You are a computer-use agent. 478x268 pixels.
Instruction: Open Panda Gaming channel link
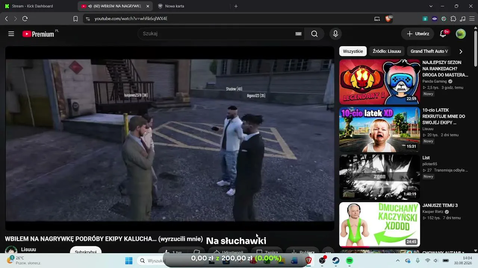pos(435,82)
